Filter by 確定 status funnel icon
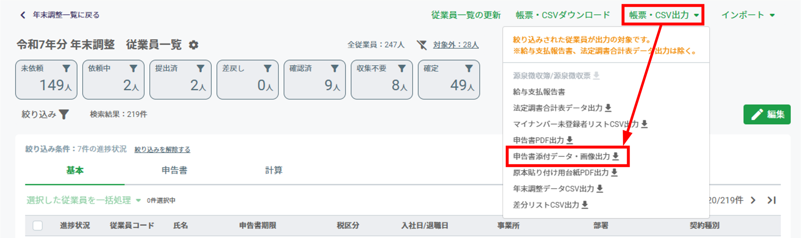Image resolution: width=801 pixels, height=238 pixels. coord(469,68)
